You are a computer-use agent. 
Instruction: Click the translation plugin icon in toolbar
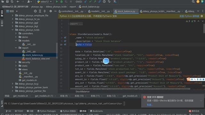115,2
